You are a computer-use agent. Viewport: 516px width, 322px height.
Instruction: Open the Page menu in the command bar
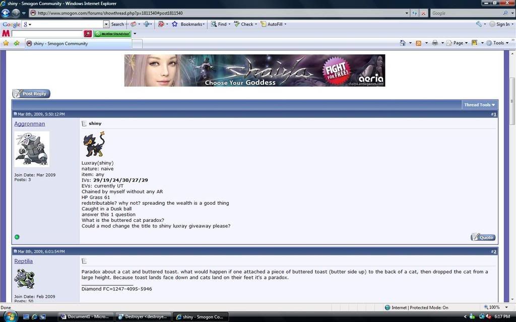(457, 43)
